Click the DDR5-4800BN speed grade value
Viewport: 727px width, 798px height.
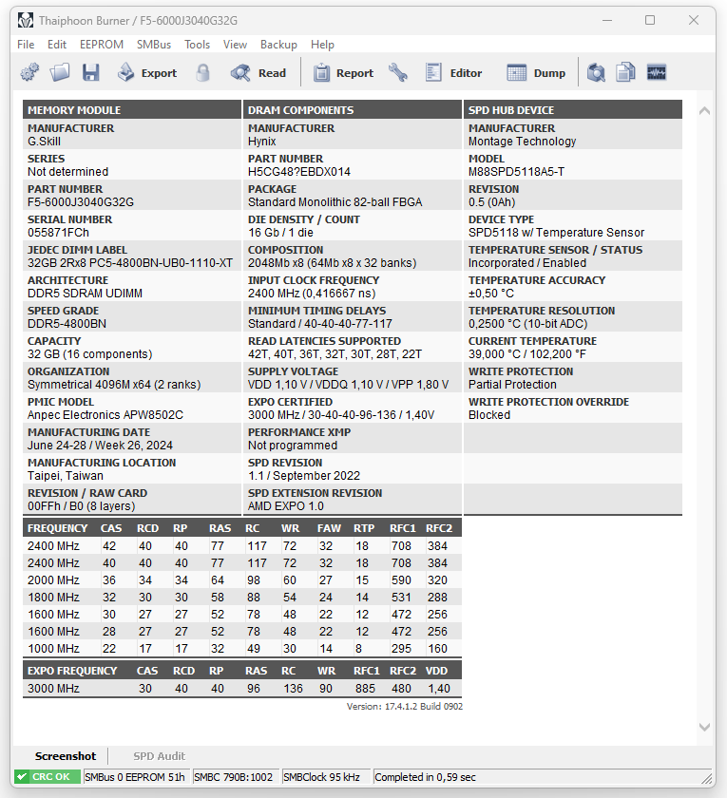(x=67, y=324)
